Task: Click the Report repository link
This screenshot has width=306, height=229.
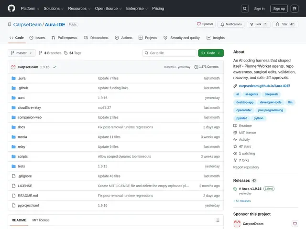Action: (x=246, y=167)
